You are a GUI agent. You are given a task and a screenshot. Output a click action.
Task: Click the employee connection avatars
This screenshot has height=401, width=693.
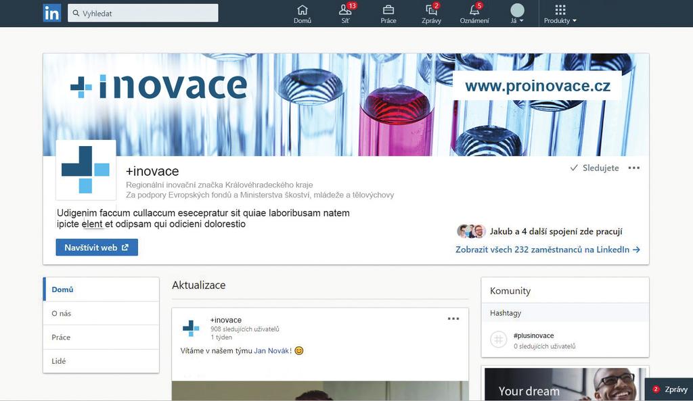pyautogui.click(x=471, y=231)
